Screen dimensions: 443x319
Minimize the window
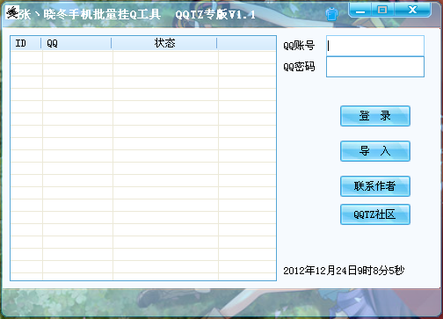click(360, 10)
